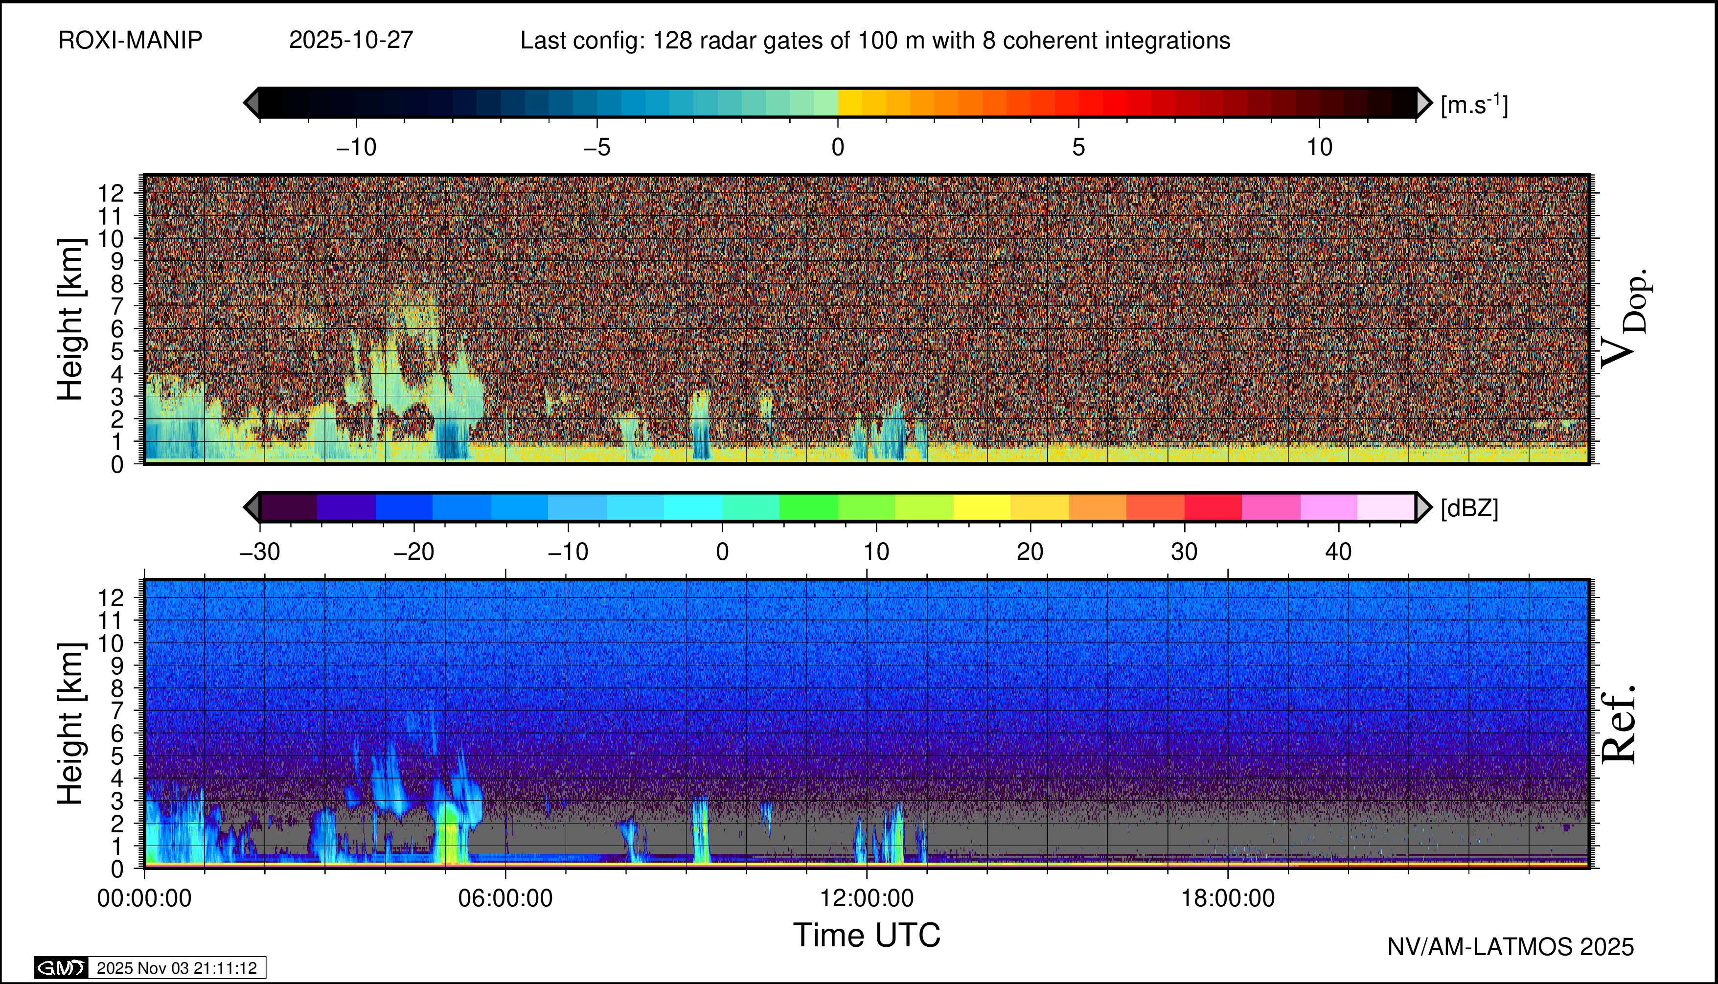1718x984 pixels.
Task: Click the left arrow of the dBZ colorbar
Action: pyautogui.click(x=252, y=507)
